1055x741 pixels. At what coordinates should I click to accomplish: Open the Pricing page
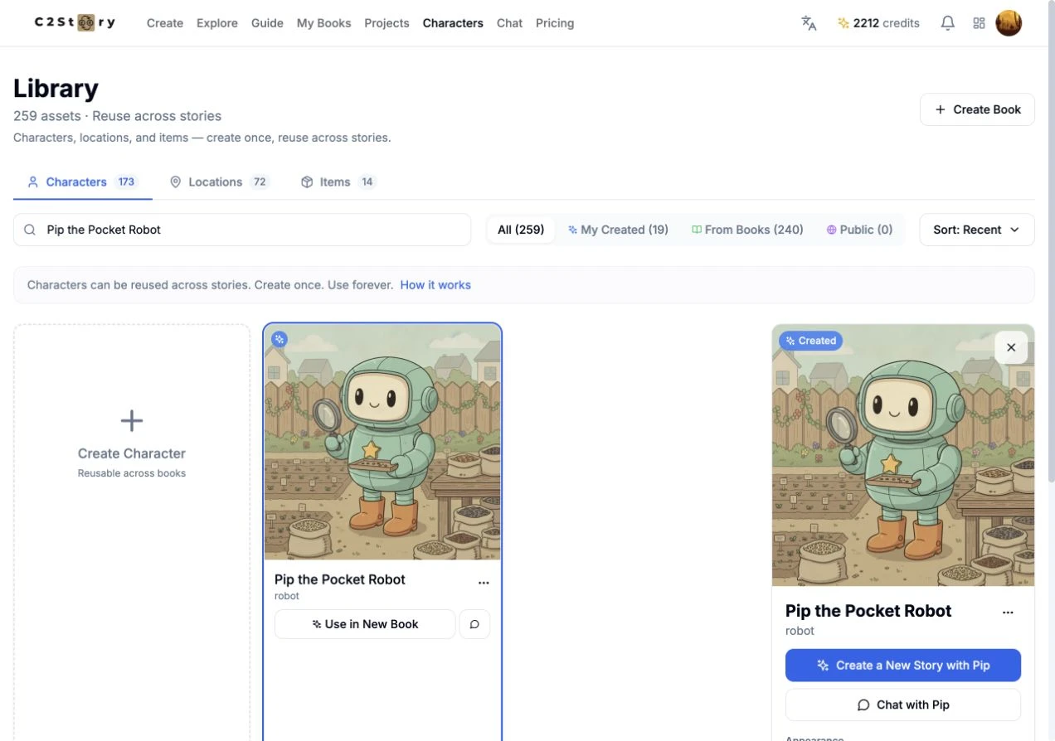coord(555,23)
